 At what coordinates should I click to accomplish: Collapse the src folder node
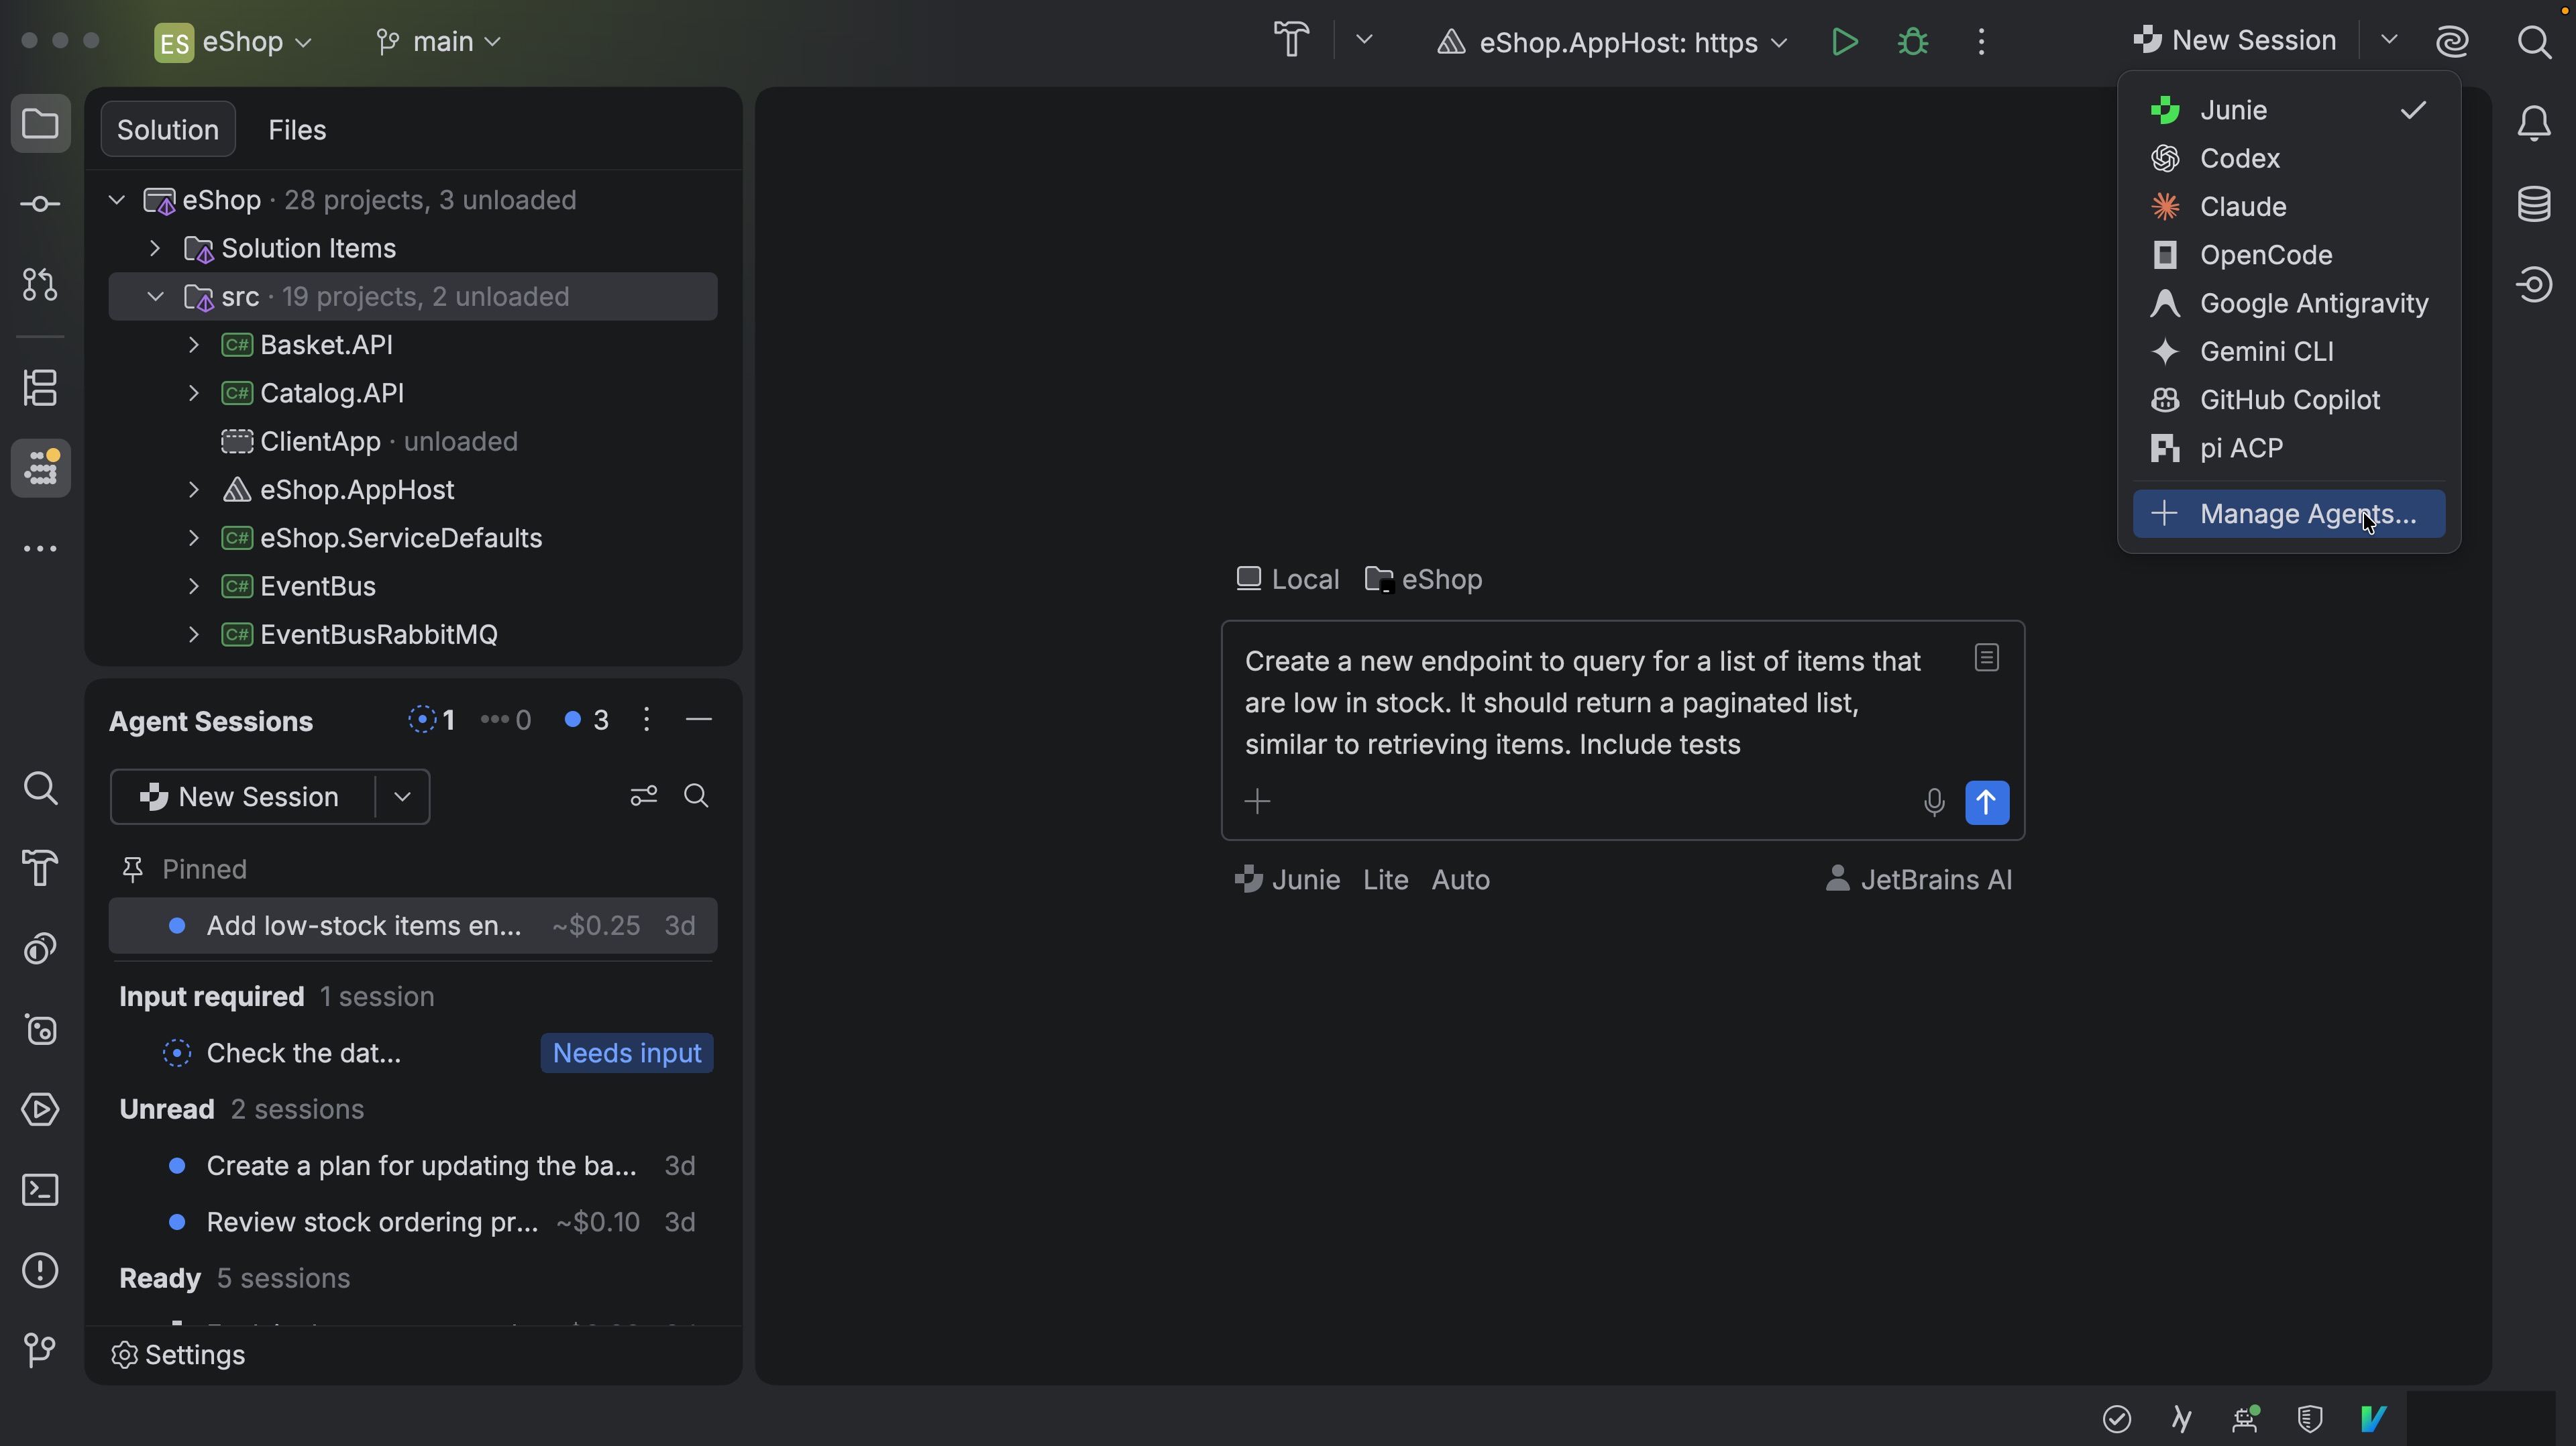coord(155,297)
